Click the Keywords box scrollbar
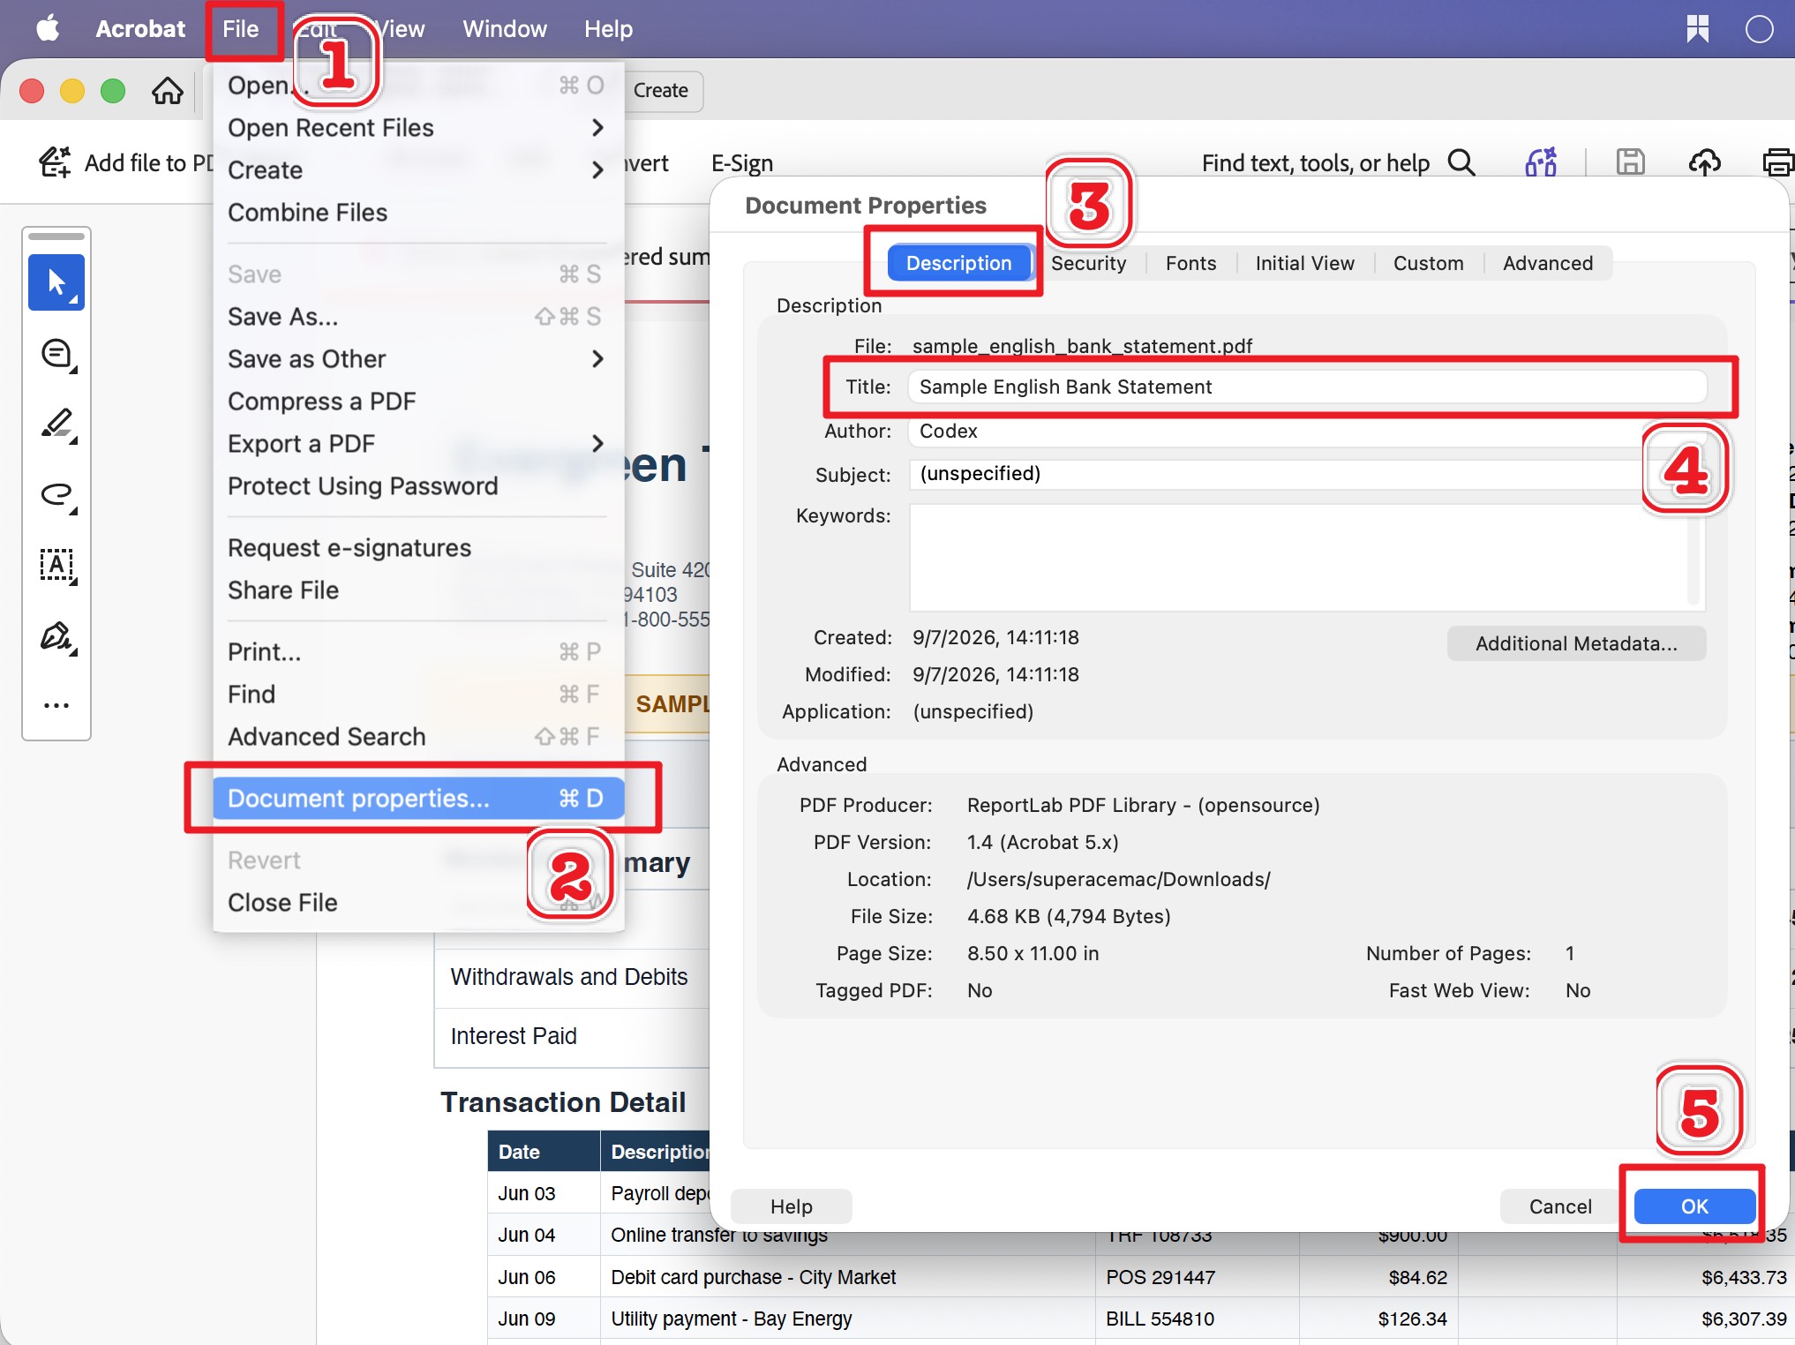 click(x=1694, y=558)
